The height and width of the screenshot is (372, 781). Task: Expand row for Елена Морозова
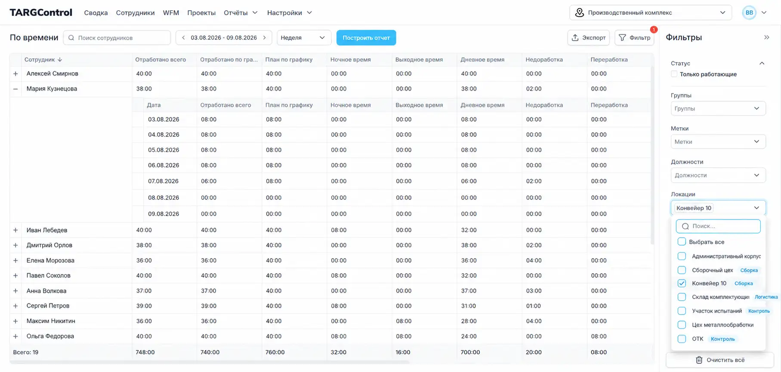pos(15,260)
